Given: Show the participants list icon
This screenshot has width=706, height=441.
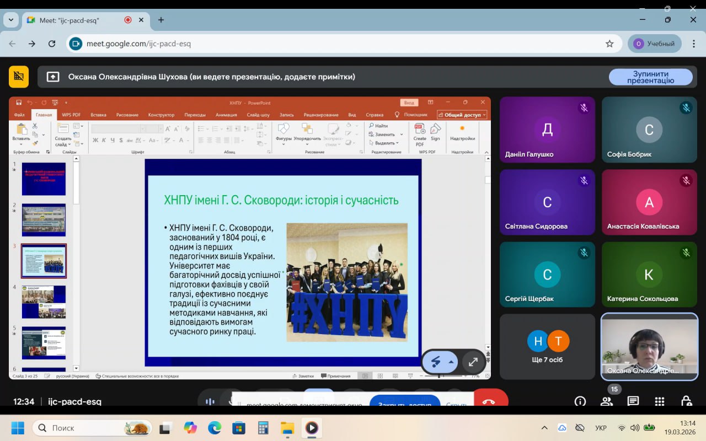Looking at the screenshot, I should [x=607, y=401].
